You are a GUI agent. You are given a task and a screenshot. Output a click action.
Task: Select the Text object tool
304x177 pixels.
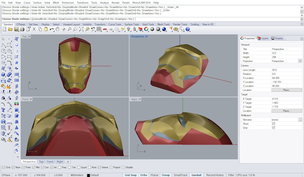[x=3, y=110]
